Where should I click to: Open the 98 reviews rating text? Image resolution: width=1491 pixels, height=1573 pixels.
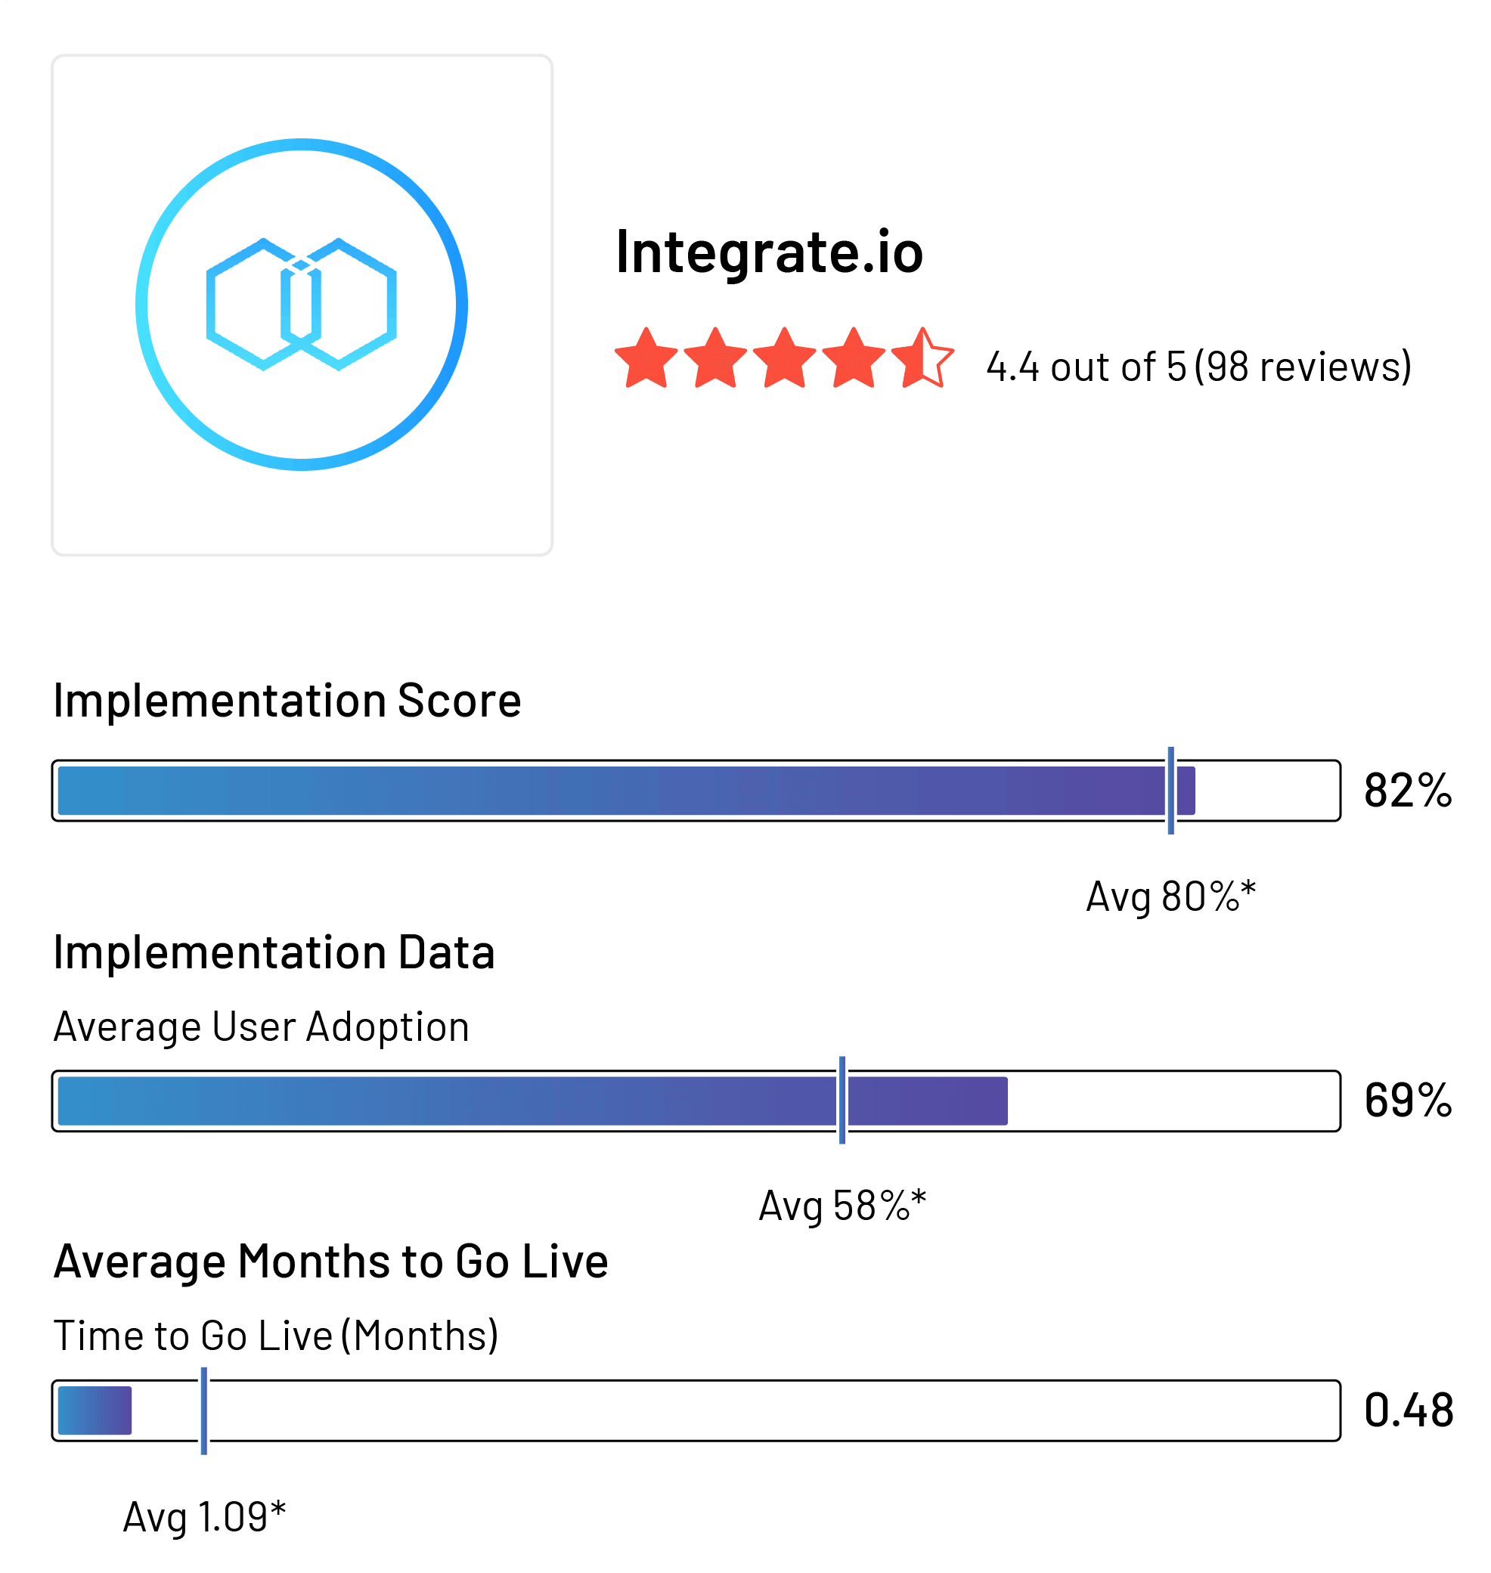1198,367
